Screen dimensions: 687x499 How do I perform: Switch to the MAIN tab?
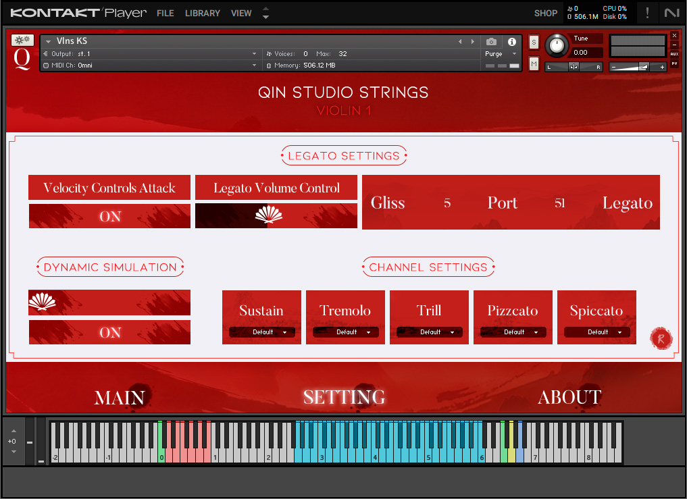120,398
